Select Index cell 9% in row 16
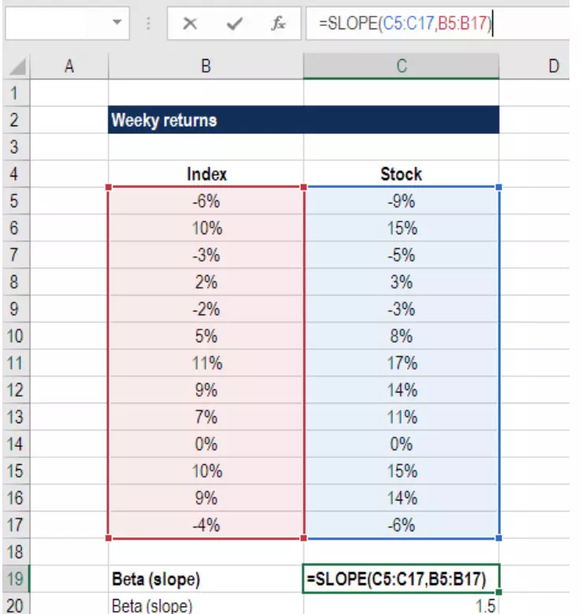The width and height of the screenshot is (582, 614). tap(206, 498)
